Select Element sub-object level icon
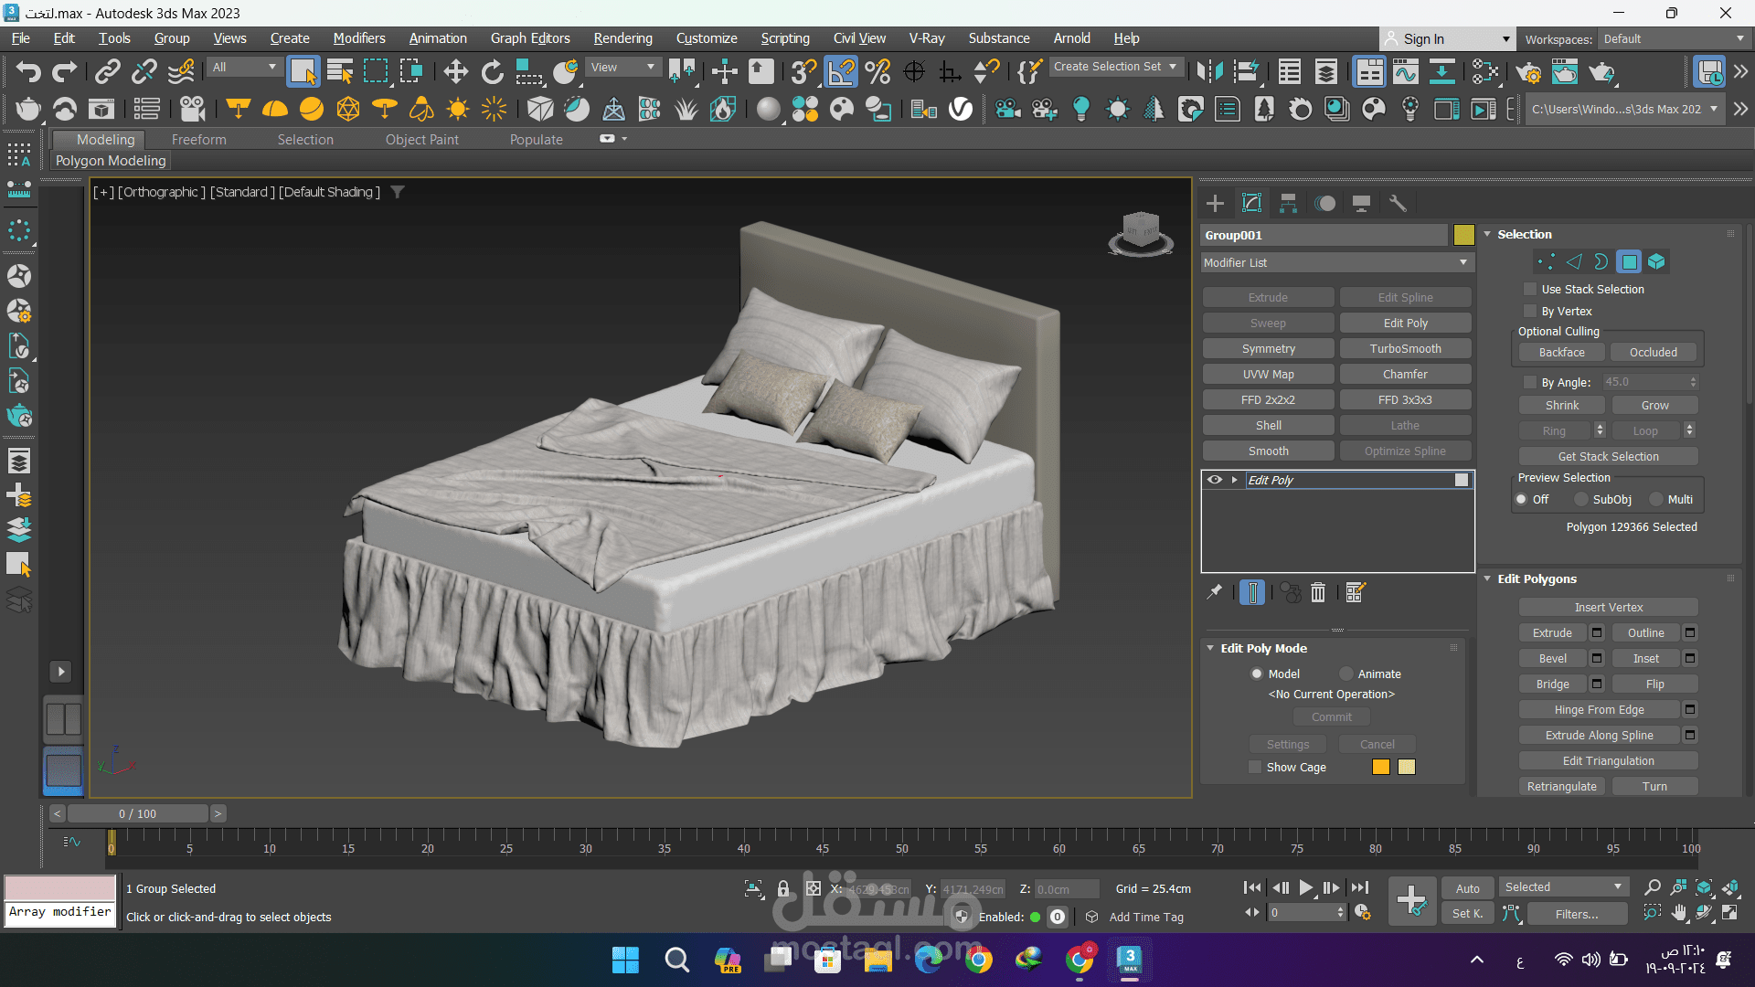This screenshot has width=1755, height=987. pyautogui.click(x=1656, y=262)
